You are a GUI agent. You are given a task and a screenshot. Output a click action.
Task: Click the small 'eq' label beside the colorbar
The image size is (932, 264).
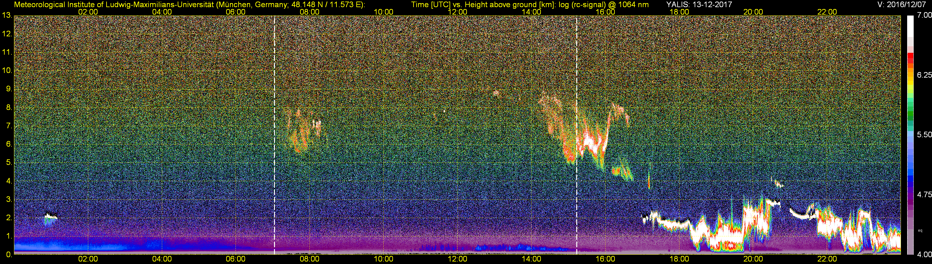click(920, 230)
